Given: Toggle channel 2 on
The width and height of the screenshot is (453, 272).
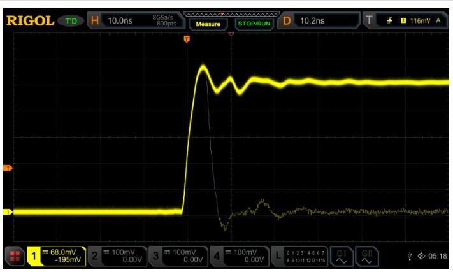Looking at the screenshot, I should click(x=117, y=256).
